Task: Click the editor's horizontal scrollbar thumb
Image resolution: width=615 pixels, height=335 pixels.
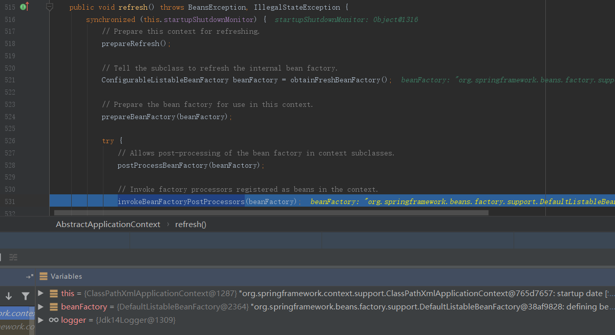Action: coord(271,212)
